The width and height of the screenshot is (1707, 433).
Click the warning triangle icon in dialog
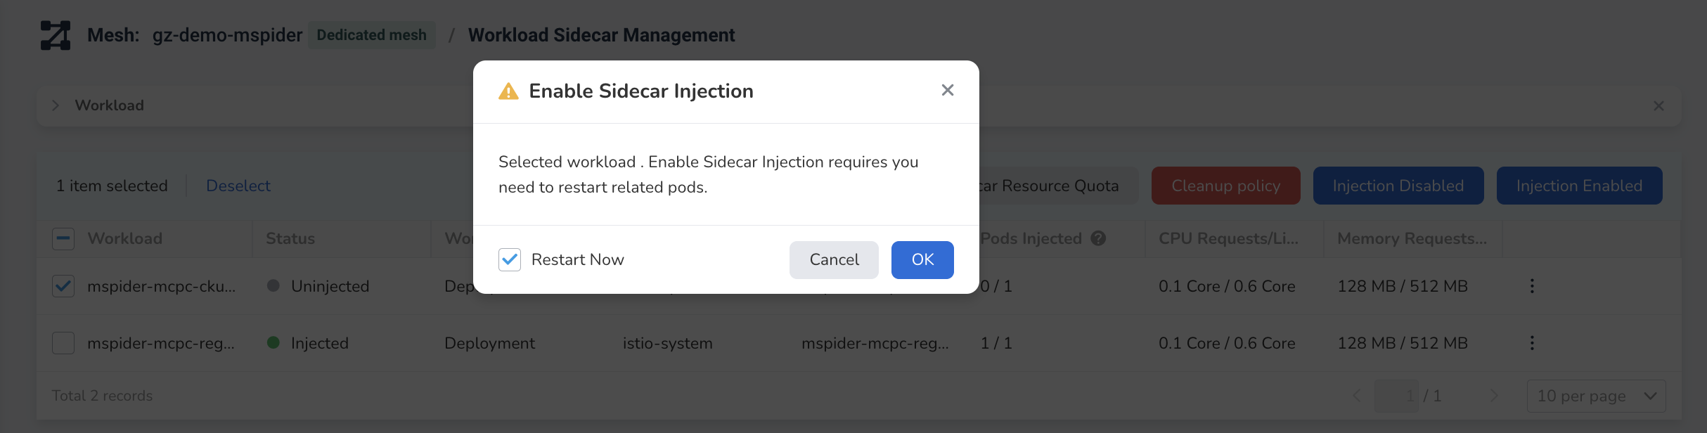coord(508,91)
